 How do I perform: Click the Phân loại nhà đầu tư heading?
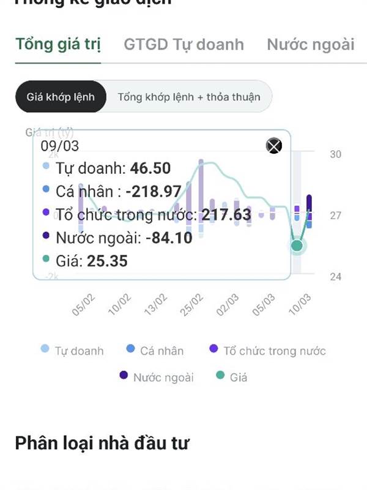[102, 443]
